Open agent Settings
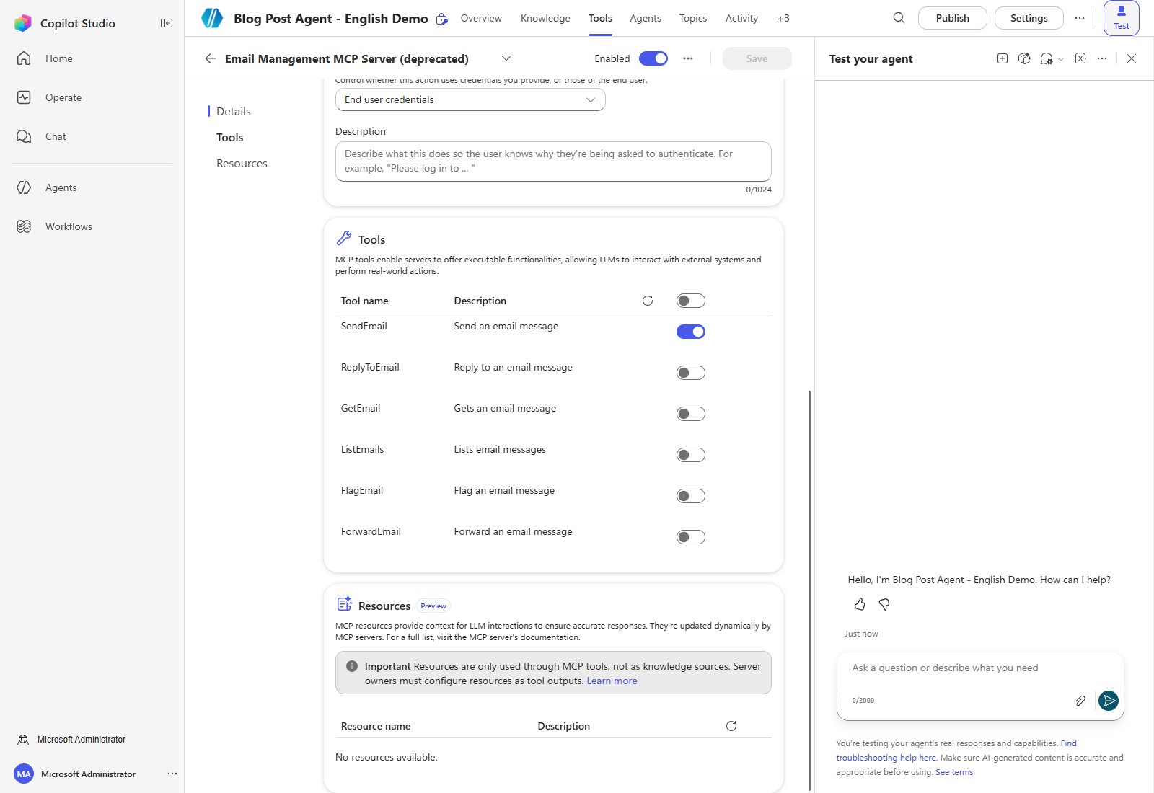This screenshot has height=793, width=1154. click(x=1029, y=18)
